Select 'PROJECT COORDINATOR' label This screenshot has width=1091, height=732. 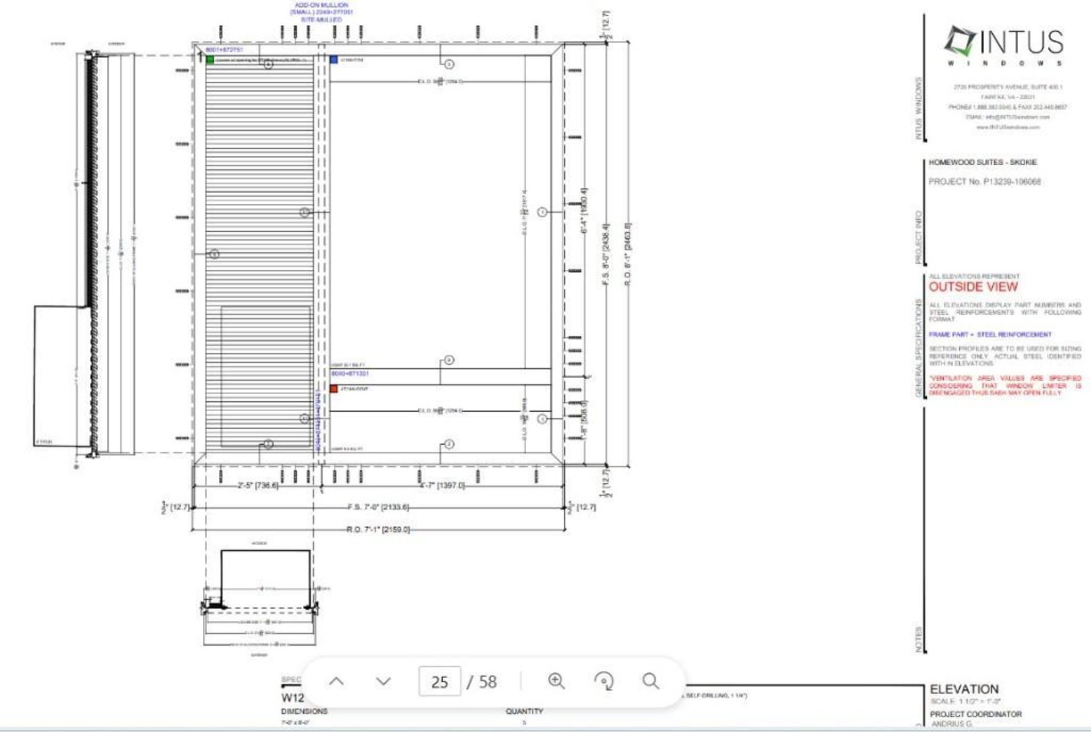976,714
